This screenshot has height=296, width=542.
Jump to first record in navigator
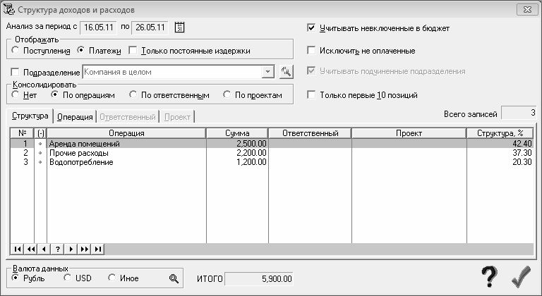17,249
